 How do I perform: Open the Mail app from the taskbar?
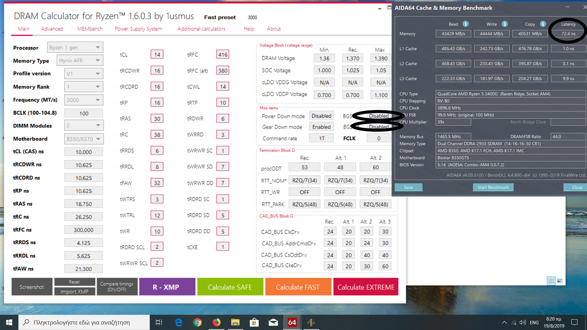pyautogui.click(x=273, y=322)
